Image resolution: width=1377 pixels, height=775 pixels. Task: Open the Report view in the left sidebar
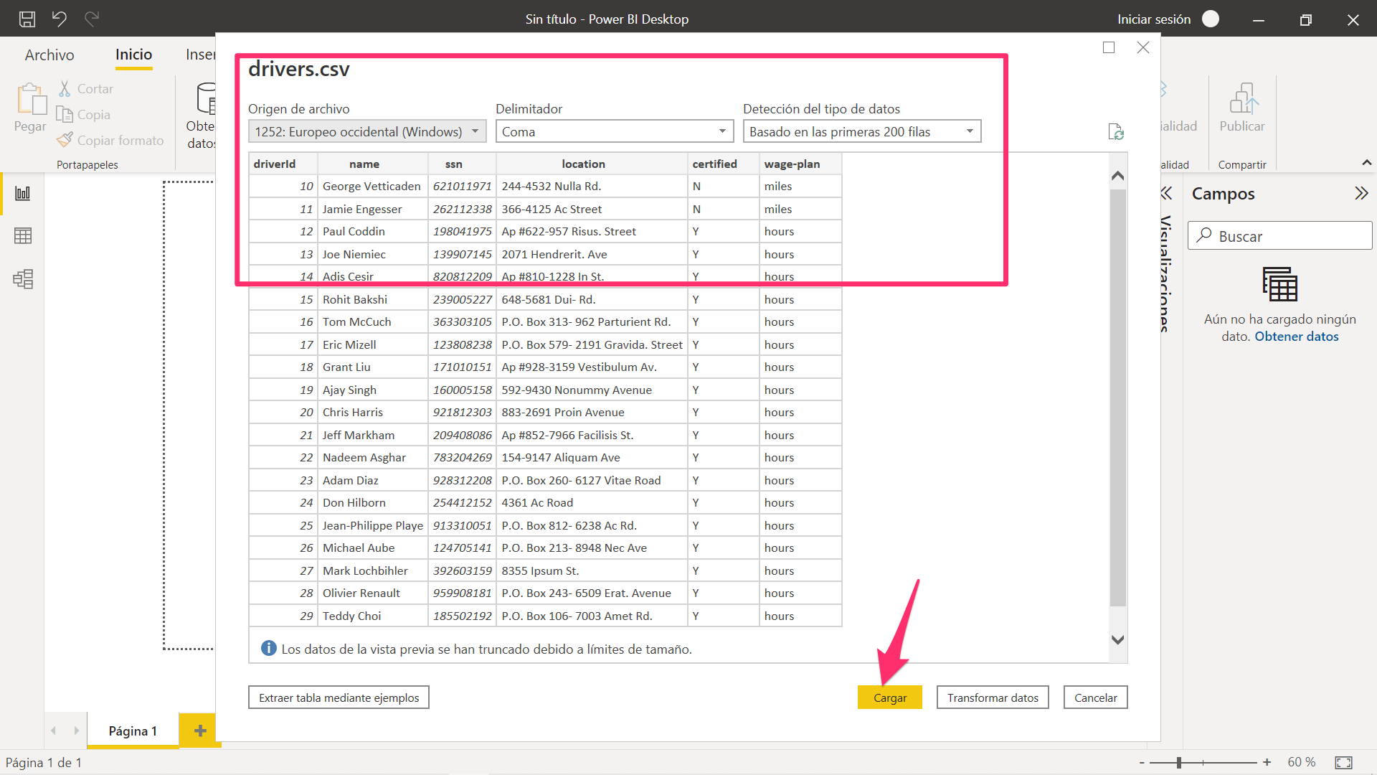pos(23,193)
